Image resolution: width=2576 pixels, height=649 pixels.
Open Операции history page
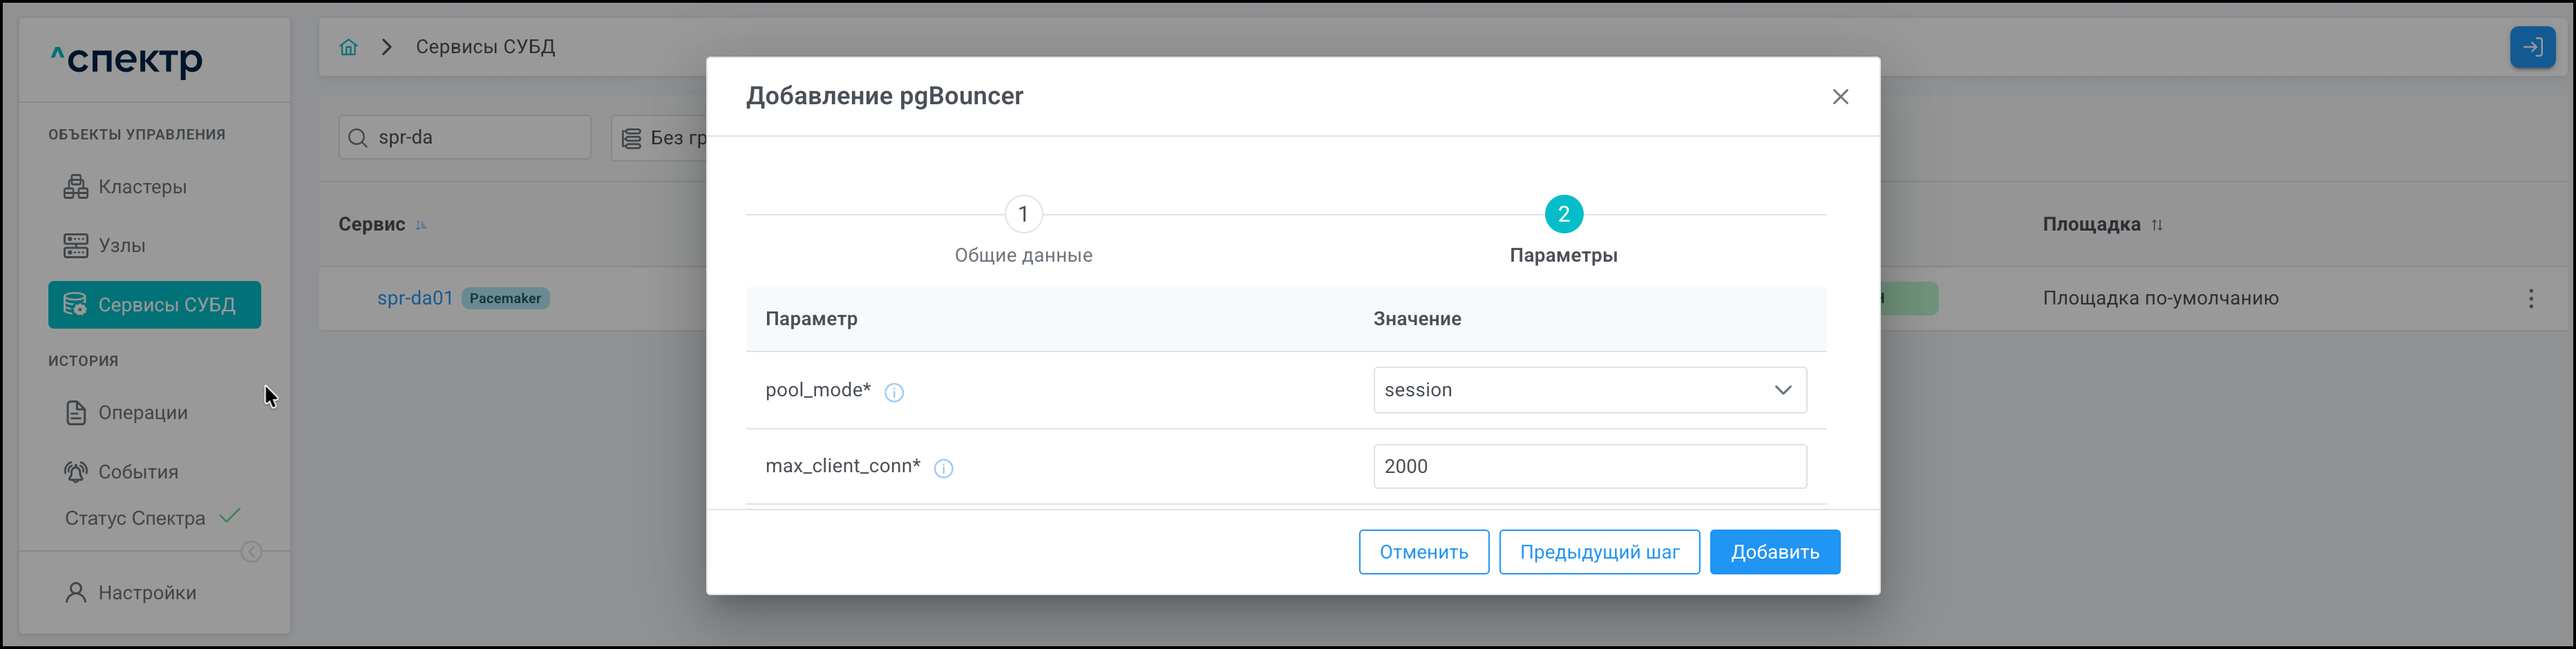142,414
